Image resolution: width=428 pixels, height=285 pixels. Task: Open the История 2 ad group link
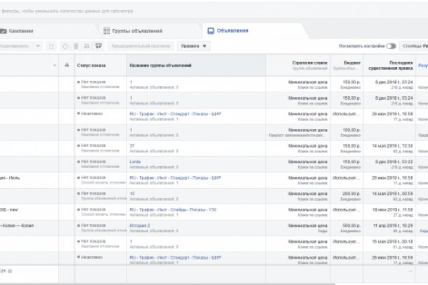(x=139, y=226)
